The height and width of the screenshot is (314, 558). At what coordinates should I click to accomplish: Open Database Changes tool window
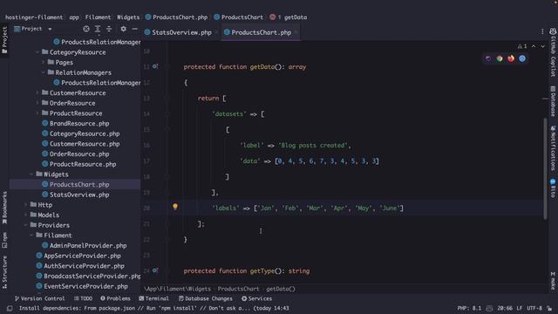tap(206, 298)
